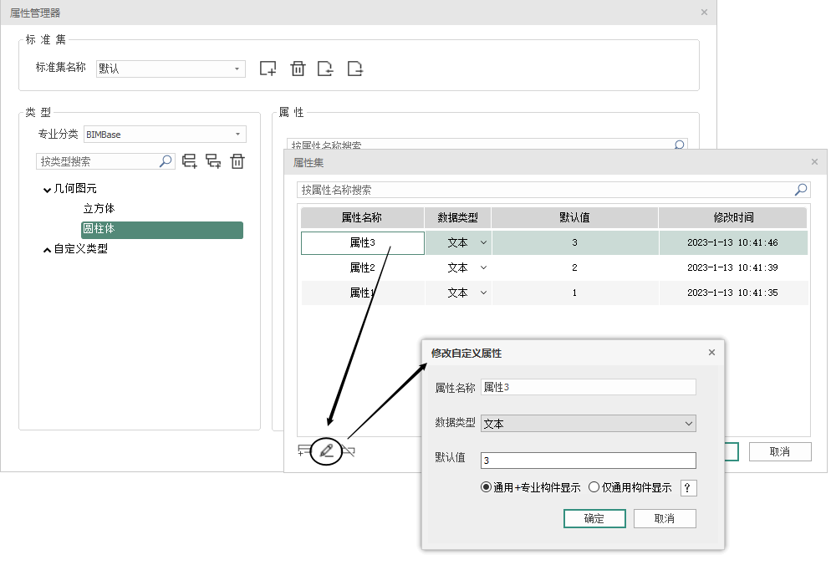
Task: Delete the current standard set via trash icon
Action: (298, 69)
